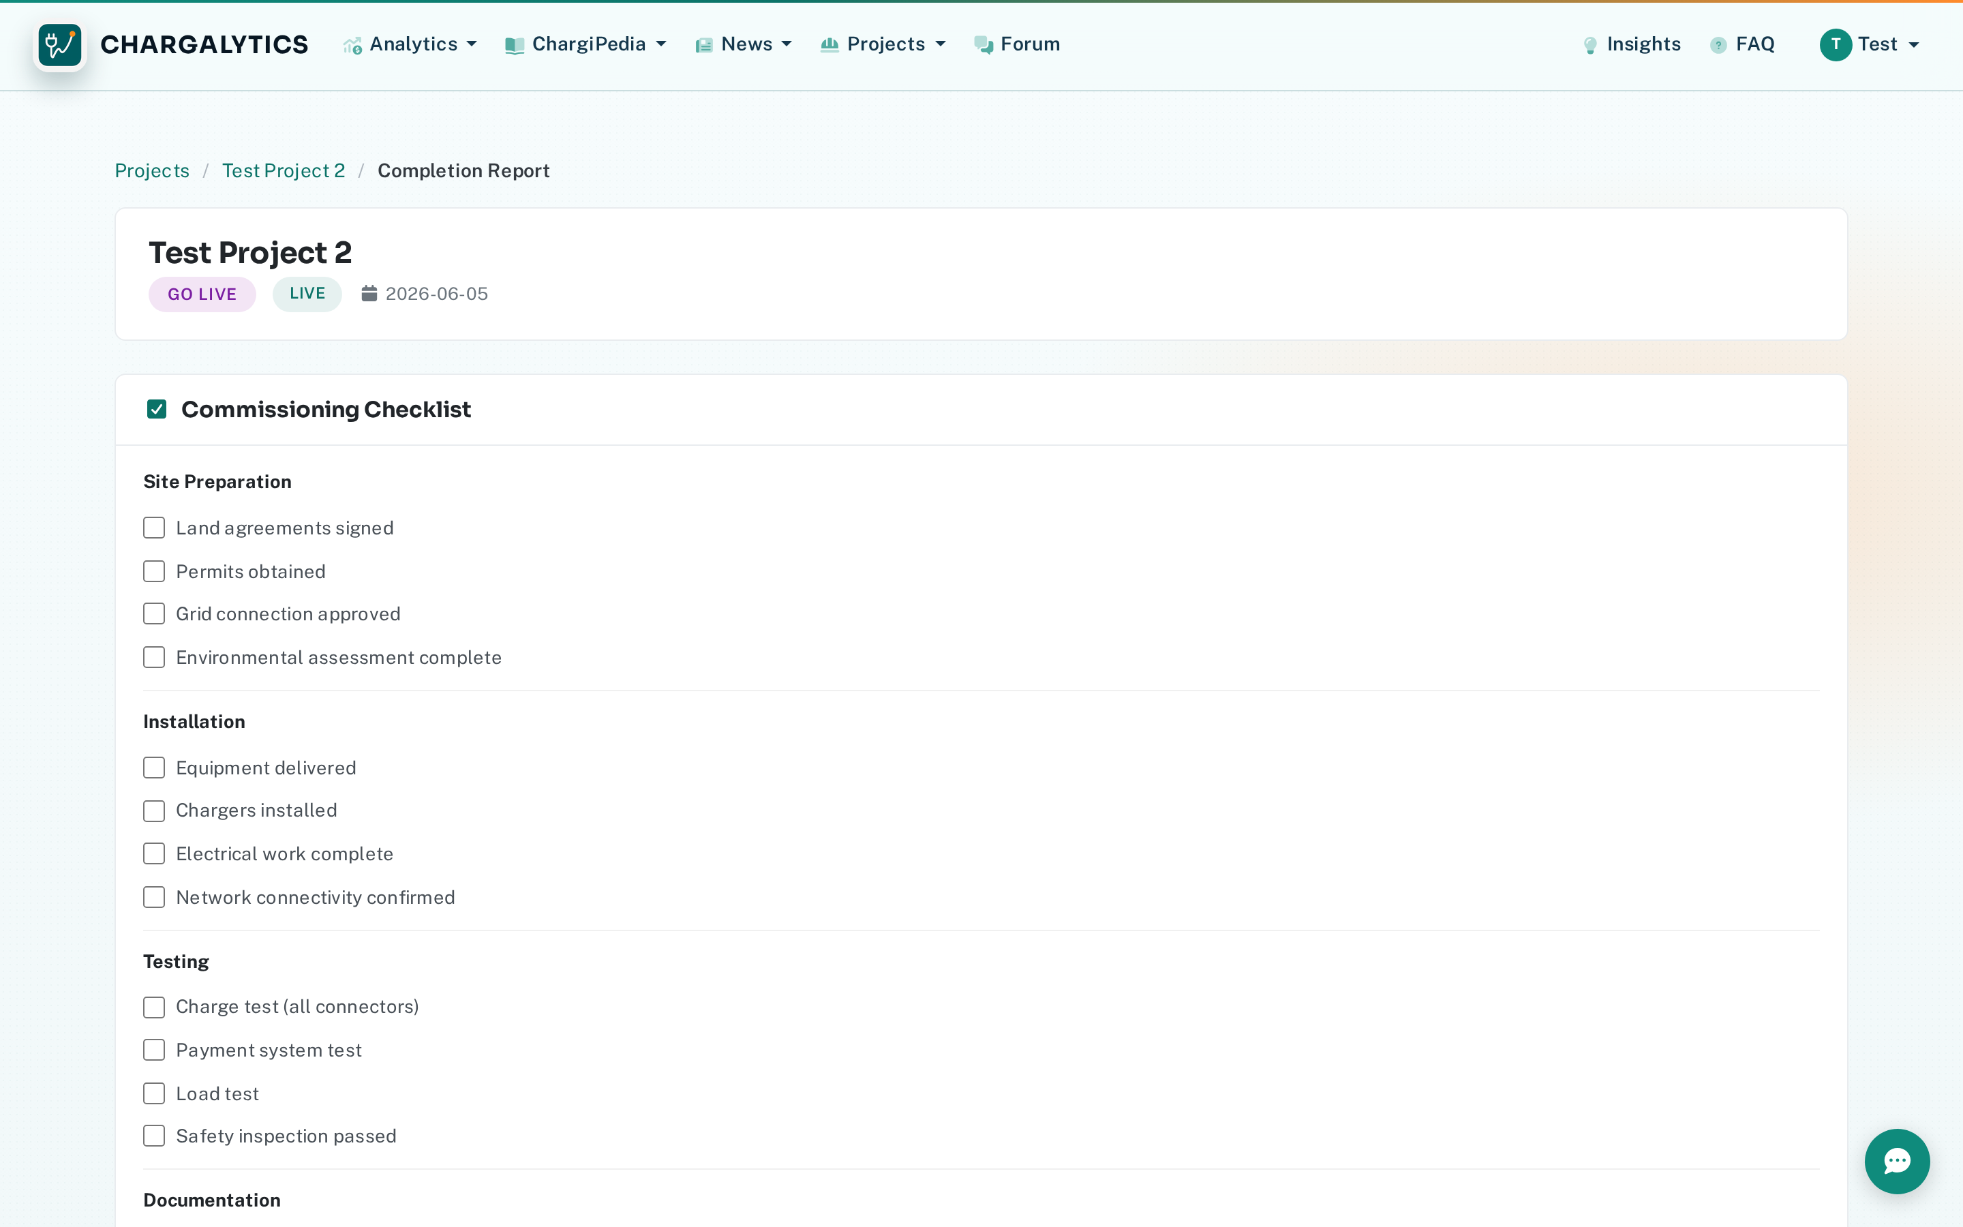Screen dimensions: 1963x1227
Task: Check Network connectivity confirmed
Action: [x=154, y=898]
